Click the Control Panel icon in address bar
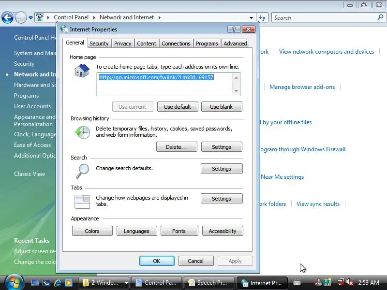Screen dimensions: 387x290 coord(40,17)
